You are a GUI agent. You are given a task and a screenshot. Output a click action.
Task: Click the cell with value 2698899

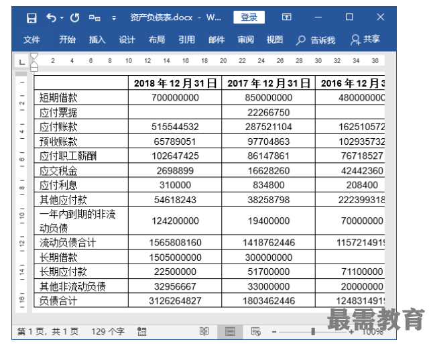175,170
